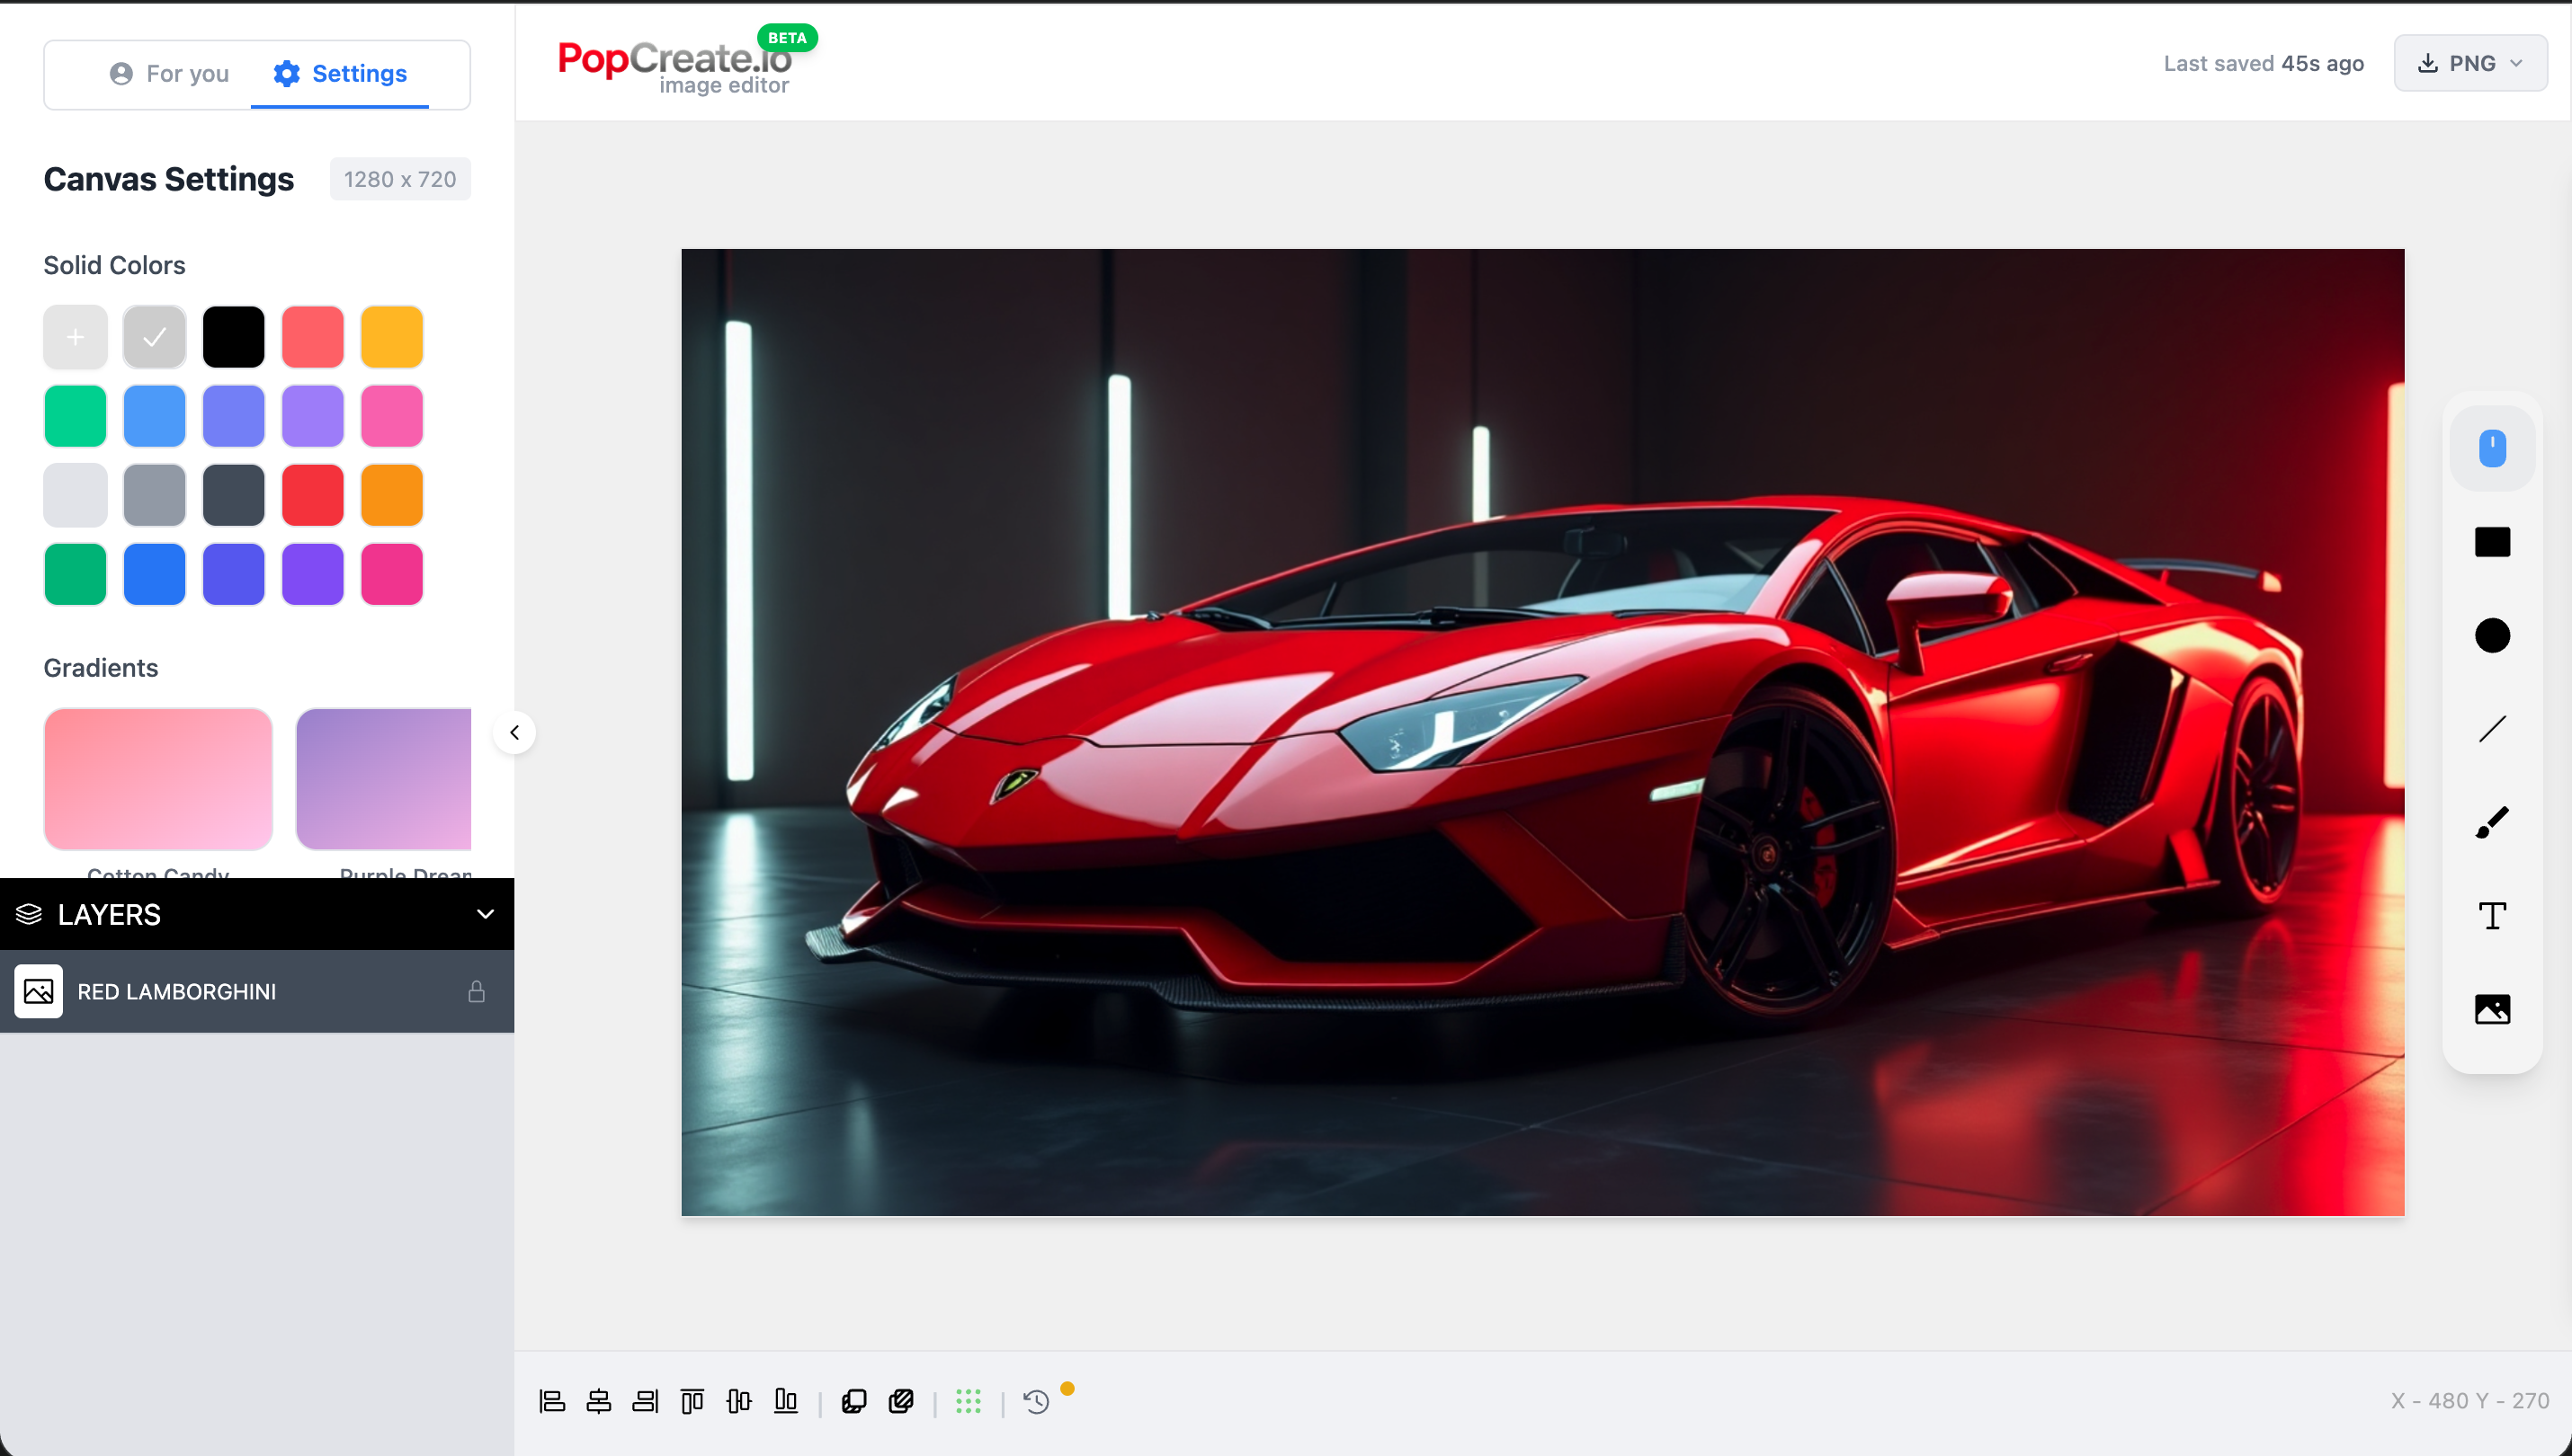Viewport: 2572px width, 1456px height.
Task: Click the 1280 x 720 canvas size badge
Action: pyautogui.click(x=399, y=178)
